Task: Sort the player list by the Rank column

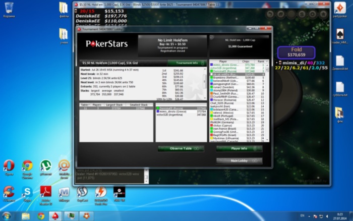Action: 261,61
